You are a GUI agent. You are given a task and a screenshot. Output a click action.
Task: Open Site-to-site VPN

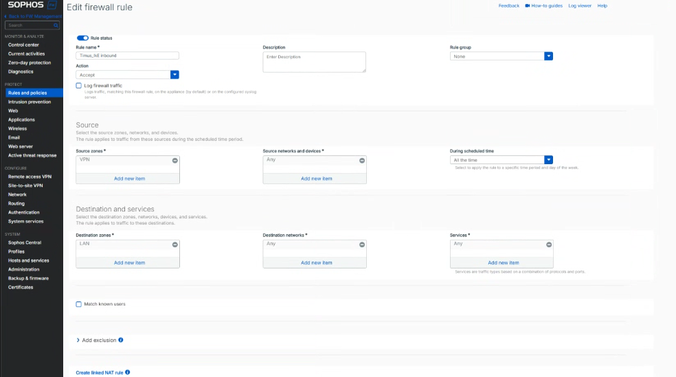25,185
